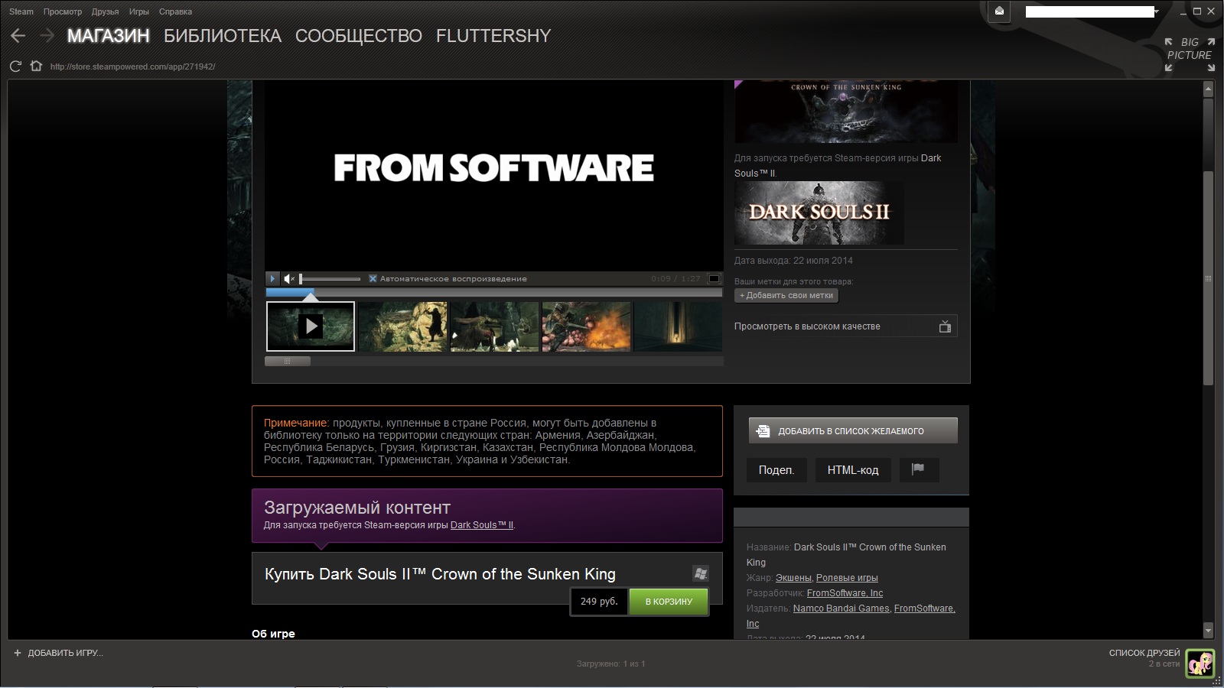1224x688 pixels.
Task: Open the HTML-код embed button
Action: [x=853, y=470]
